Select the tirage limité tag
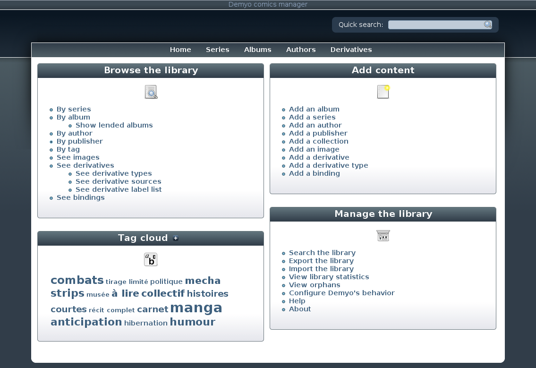 click(x=127, y=282)
